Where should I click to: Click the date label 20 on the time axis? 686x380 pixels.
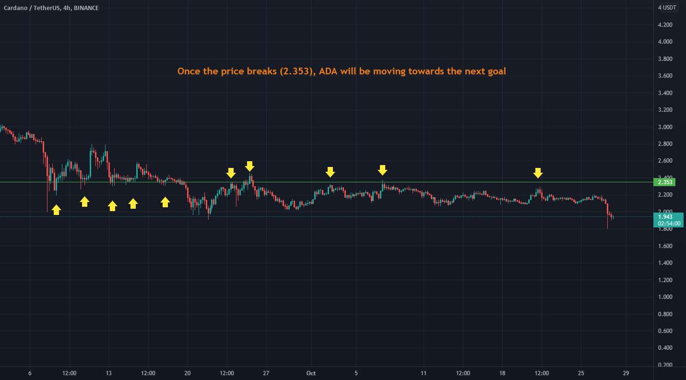[188, 373]
